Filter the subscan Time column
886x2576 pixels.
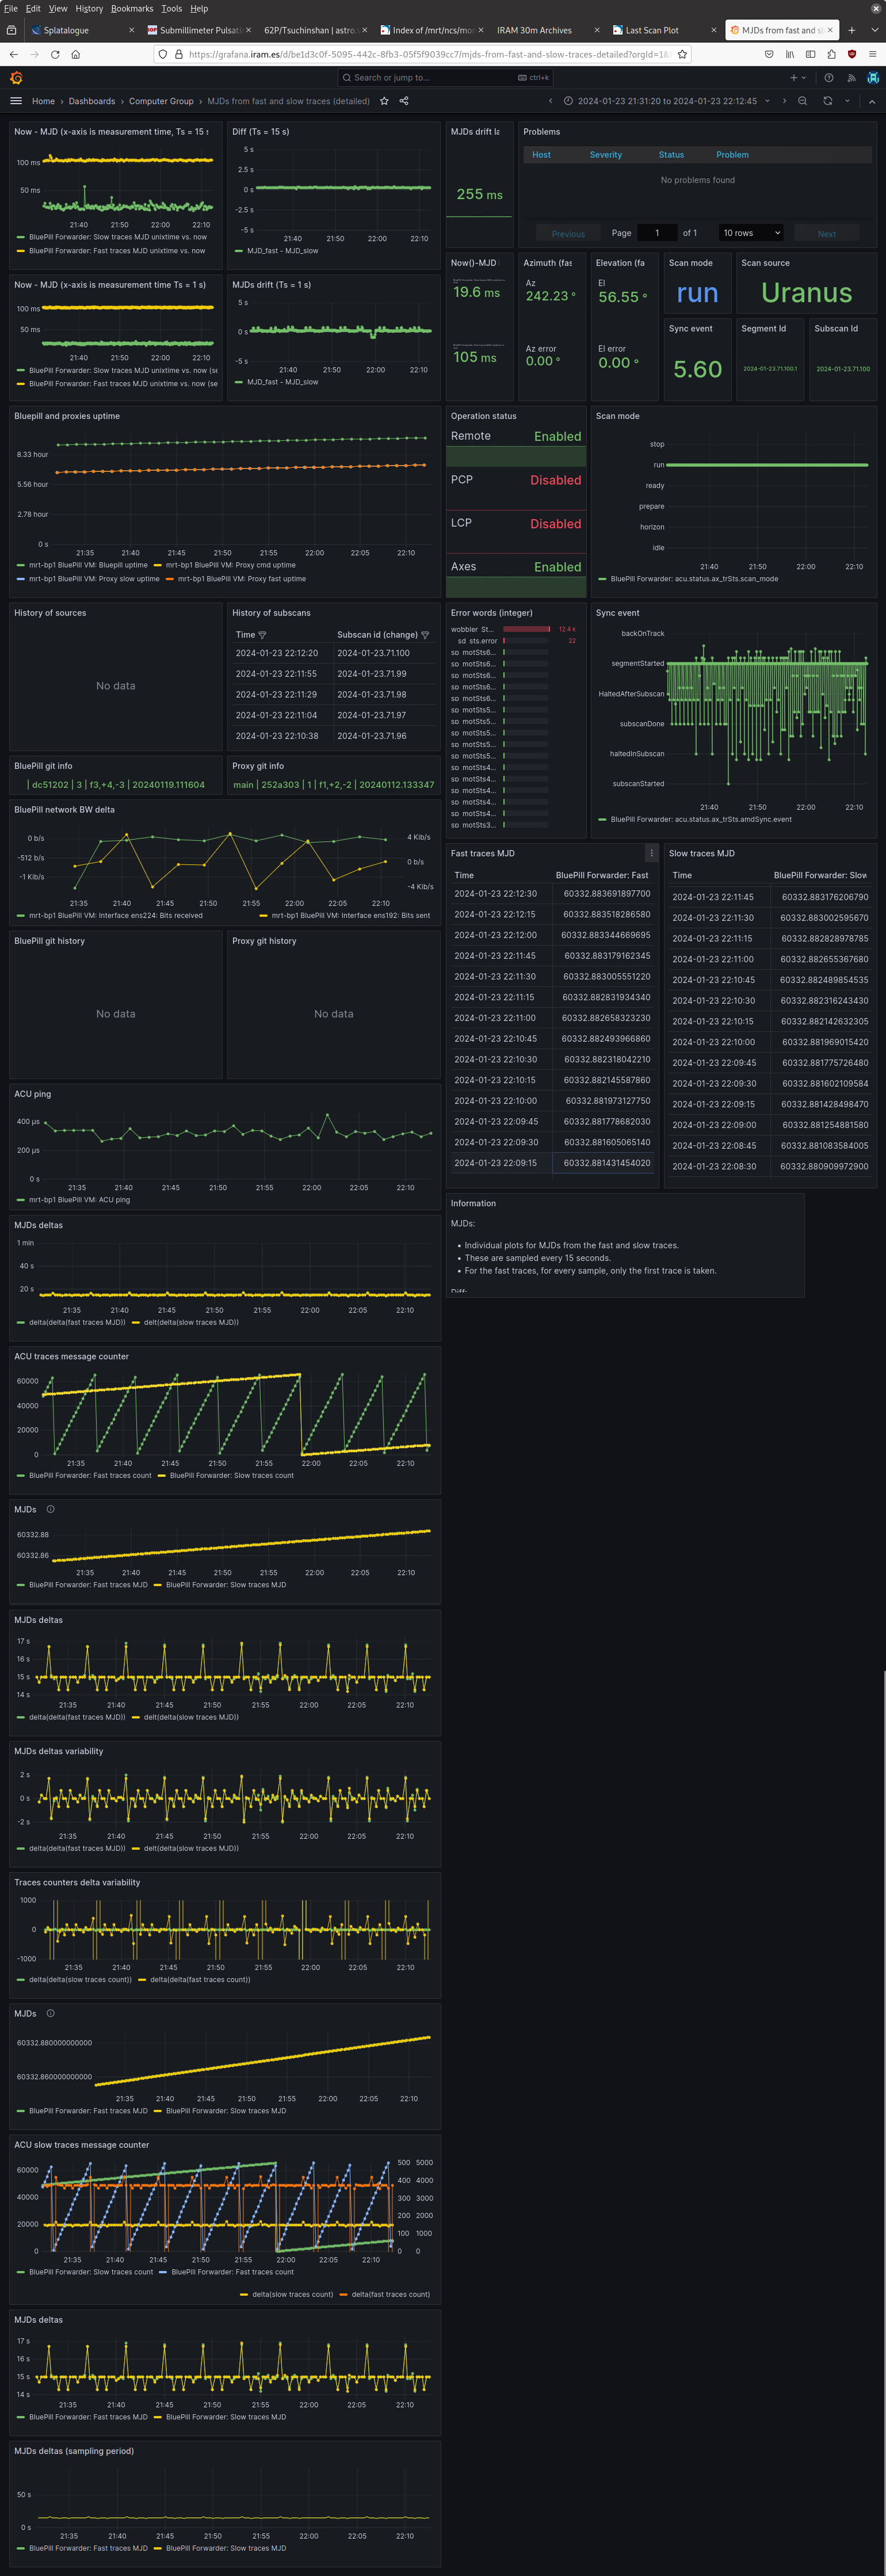[262, 635]
